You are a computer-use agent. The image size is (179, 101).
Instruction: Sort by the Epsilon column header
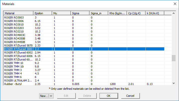[43, 13]
